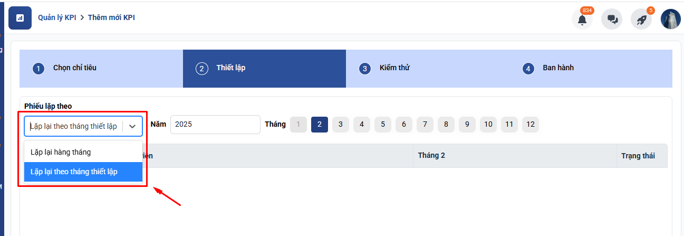Open the notifications bell icon

click(x=582, y=19)
